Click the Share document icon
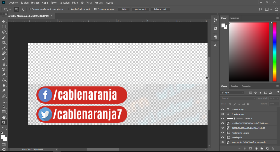The image size is (280, 152). coord(276,9)
